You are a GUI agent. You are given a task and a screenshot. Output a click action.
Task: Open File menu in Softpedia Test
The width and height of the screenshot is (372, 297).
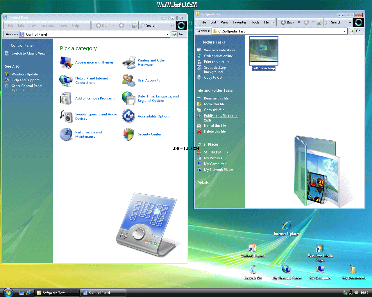click(x=203, y=22)
